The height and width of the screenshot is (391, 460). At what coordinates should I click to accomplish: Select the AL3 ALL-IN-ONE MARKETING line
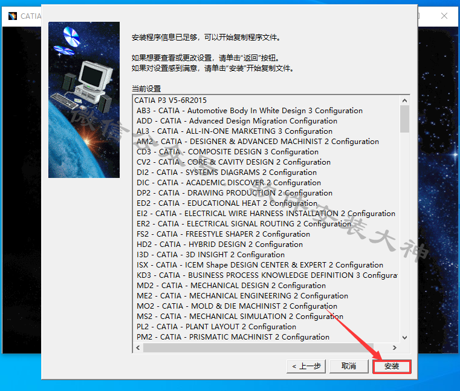[235, 131]
